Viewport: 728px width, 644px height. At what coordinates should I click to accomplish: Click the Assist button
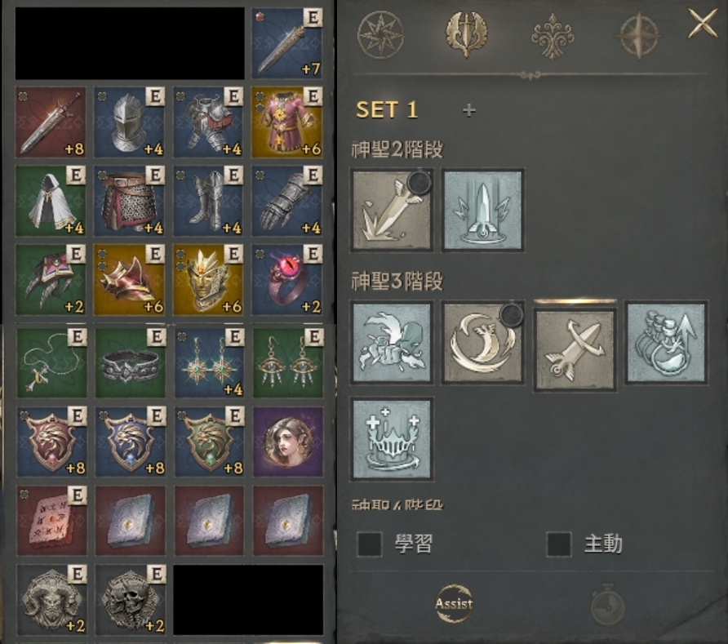[x=454, y=604]
